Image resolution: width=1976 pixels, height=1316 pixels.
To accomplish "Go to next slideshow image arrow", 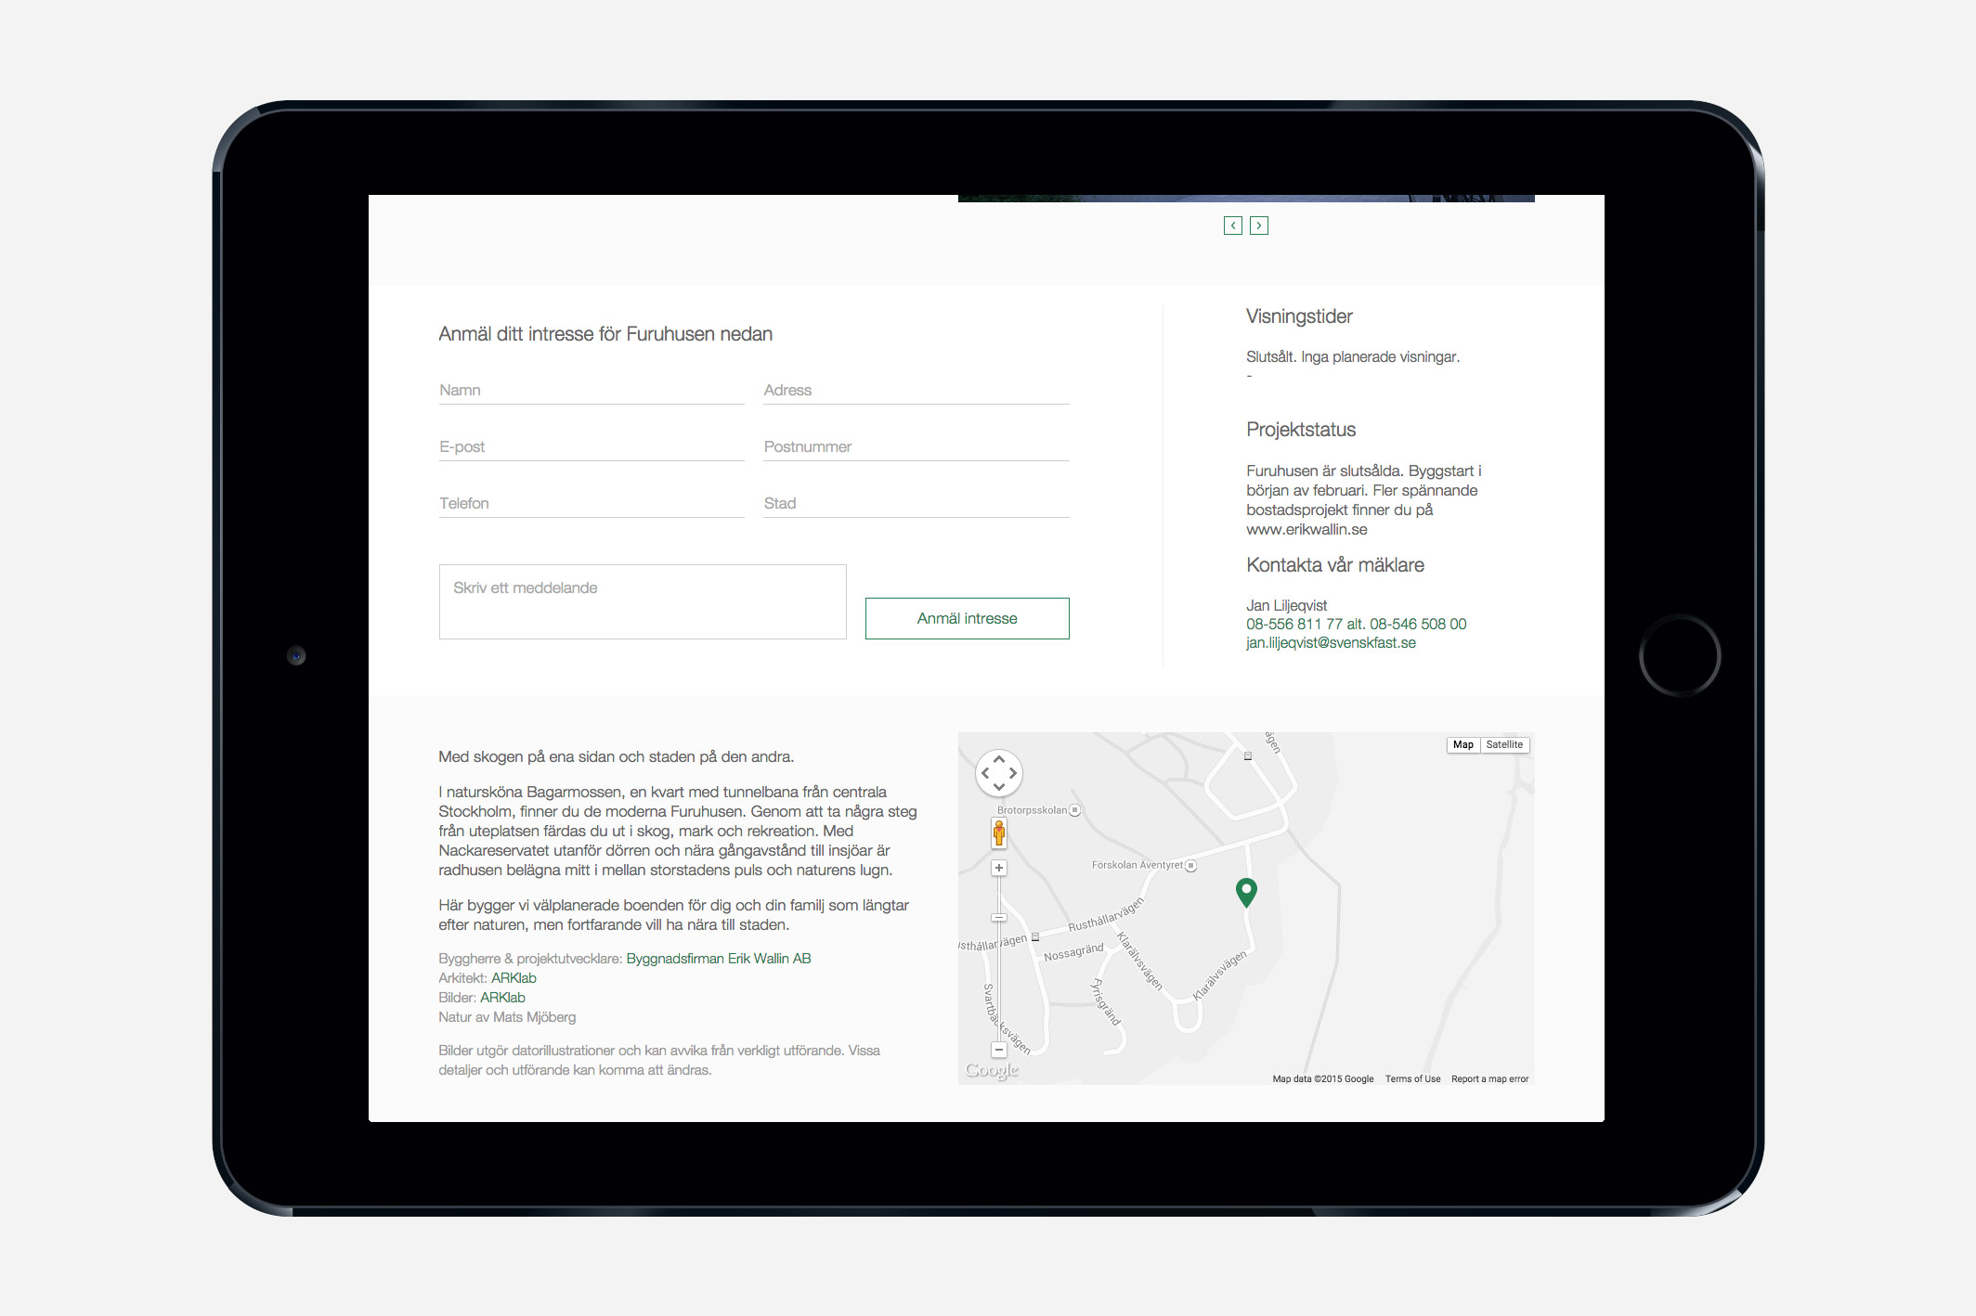I will point(1258,226).
